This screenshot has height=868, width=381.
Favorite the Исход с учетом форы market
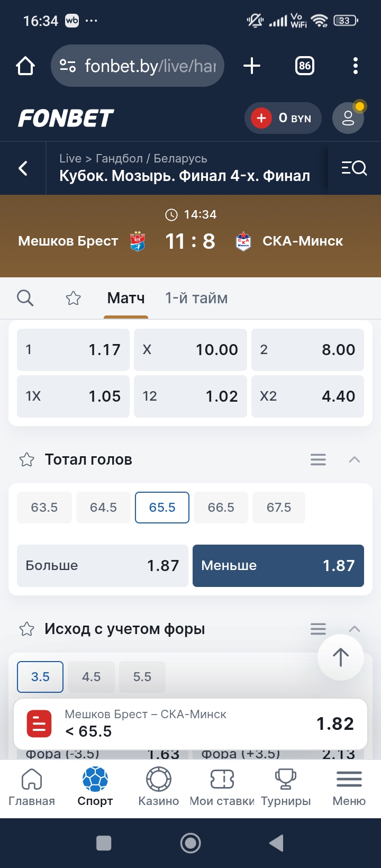coord(26,629)
